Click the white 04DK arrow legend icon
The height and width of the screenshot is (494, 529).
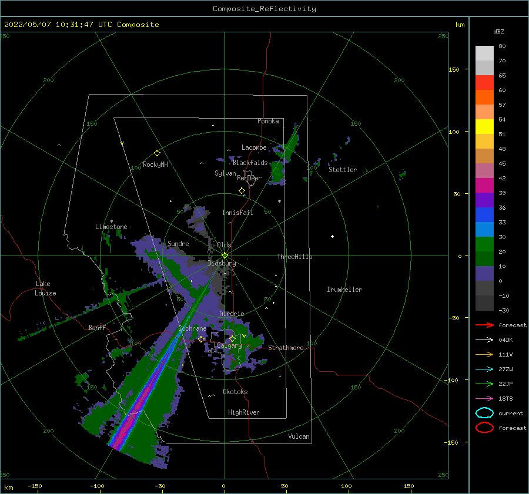[484, 340]
